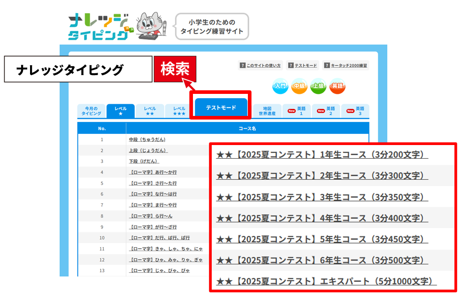Click the cat mascot image
Screen dimensions: 461x299
[152, 26]
